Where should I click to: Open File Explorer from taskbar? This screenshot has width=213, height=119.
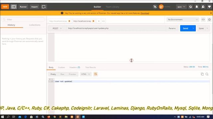pos(66,117)
